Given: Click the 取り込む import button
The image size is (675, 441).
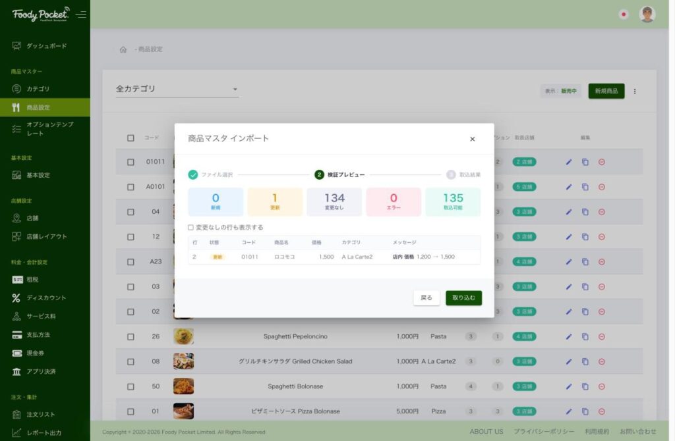Looking at the screenshot, I should point(463,298).
